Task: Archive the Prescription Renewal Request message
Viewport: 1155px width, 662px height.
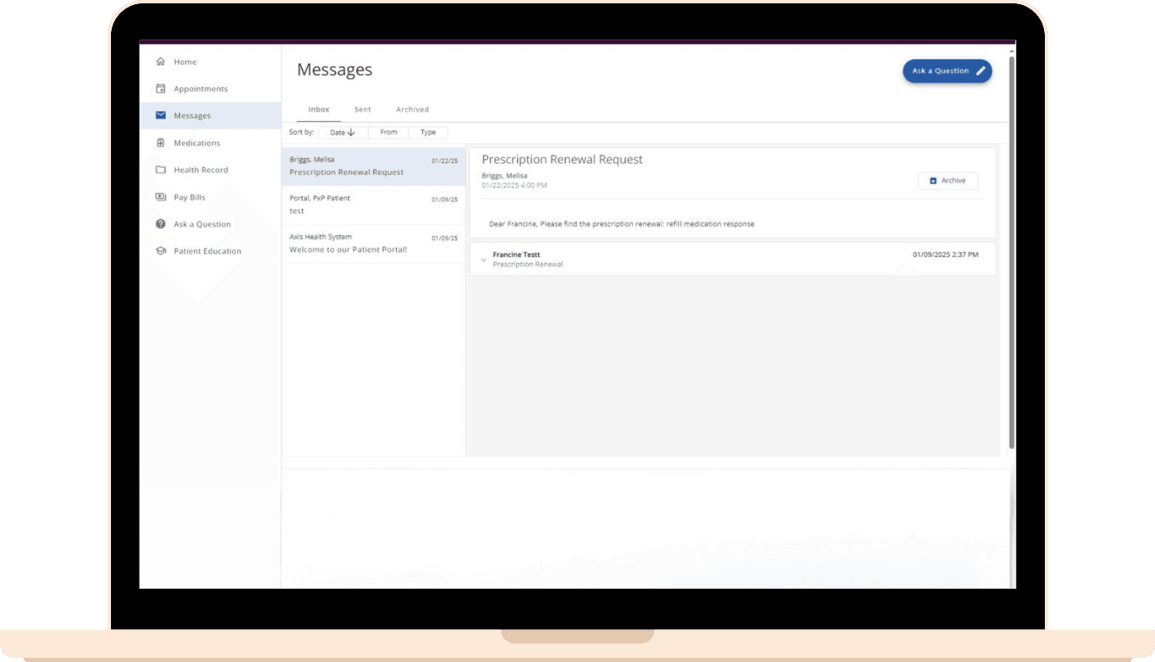Action: 947,181
